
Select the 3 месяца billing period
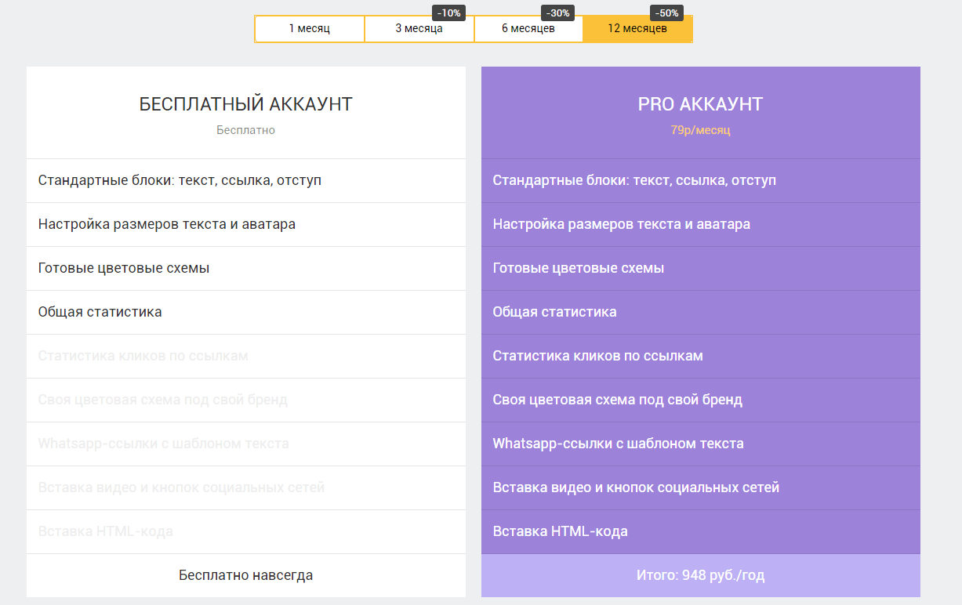(x=419, y=29)
